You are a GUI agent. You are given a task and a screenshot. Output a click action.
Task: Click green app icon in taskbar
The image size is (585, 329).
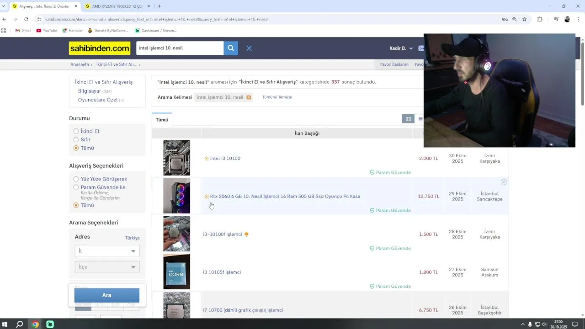coord(50,324)
